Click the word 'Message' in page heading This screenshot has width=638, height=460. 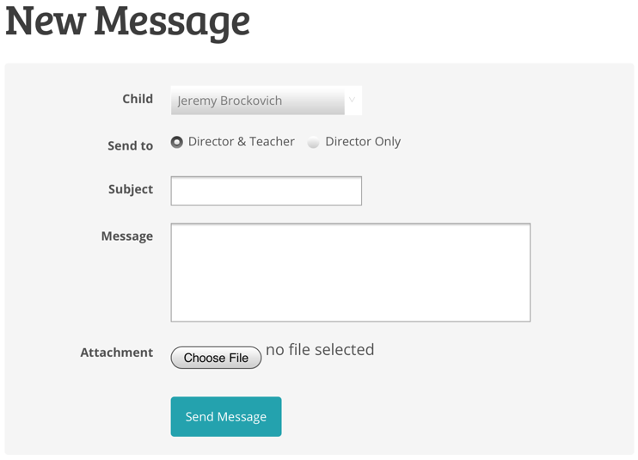click(172, 21)
